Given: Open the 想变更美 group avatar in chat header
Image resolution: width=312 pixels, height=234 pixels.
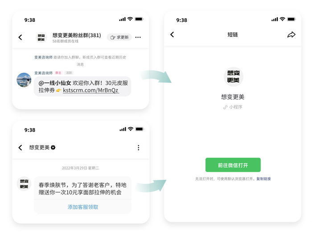Looking at the screenshot, I should (41, 37).
